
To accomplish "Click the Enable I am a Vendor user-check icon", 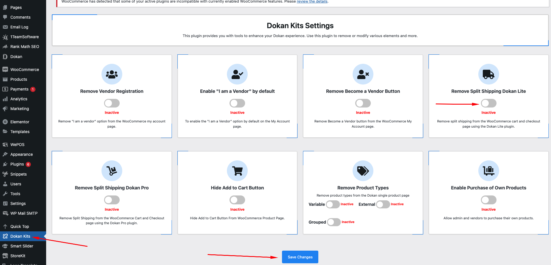I will pos(237,74).
